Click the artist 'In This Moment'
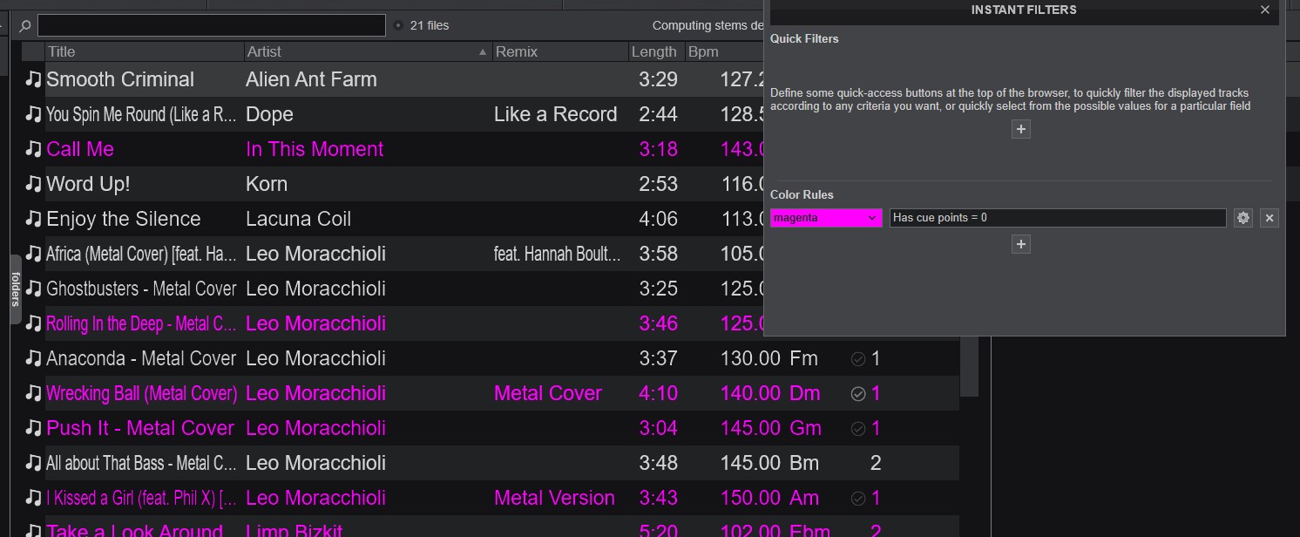1300x537 pixels. point(315,149)
